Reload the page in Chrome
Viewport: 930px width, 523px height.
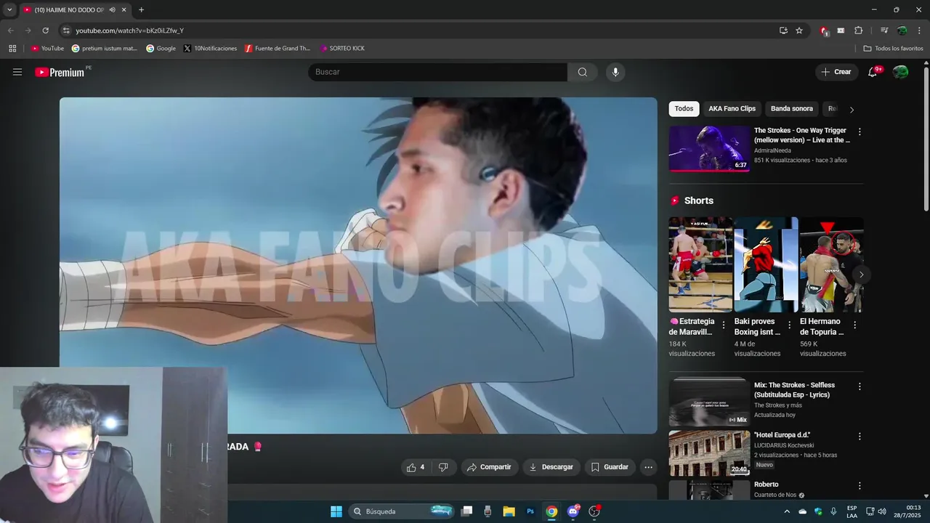tap(45, 31)
